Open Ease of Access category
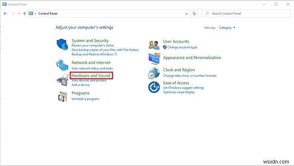The height and width of the screenshot is (166, 294). pos(176,83)
